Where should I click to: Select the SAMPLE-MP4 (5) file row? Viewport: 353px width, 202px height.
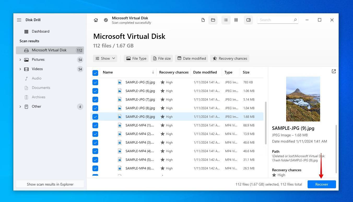[177, 160]
